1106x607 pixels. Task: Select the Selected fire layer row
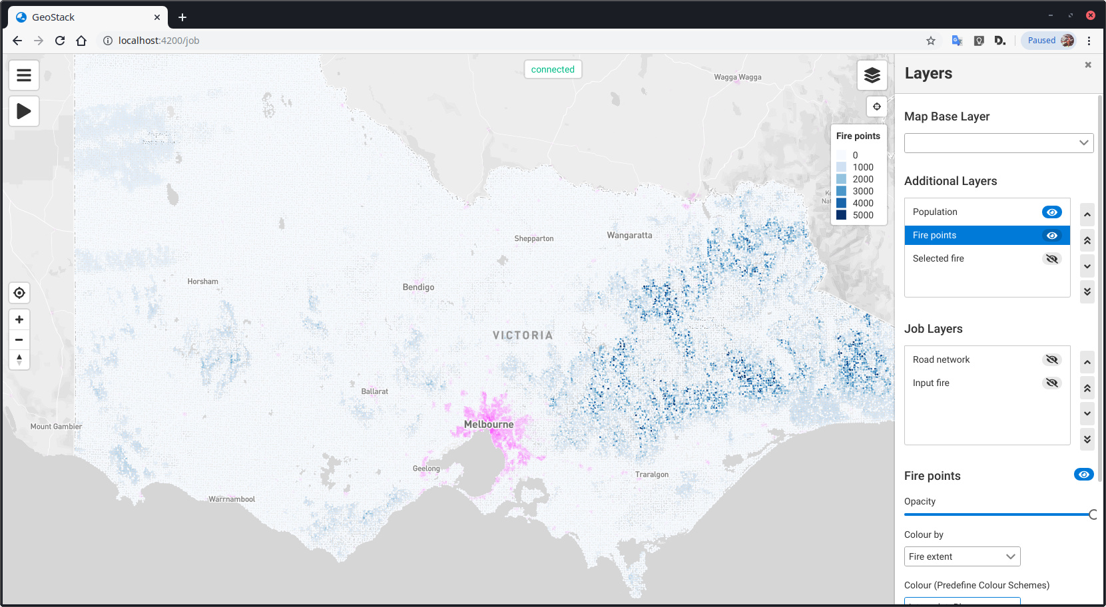tap(987, 259)
